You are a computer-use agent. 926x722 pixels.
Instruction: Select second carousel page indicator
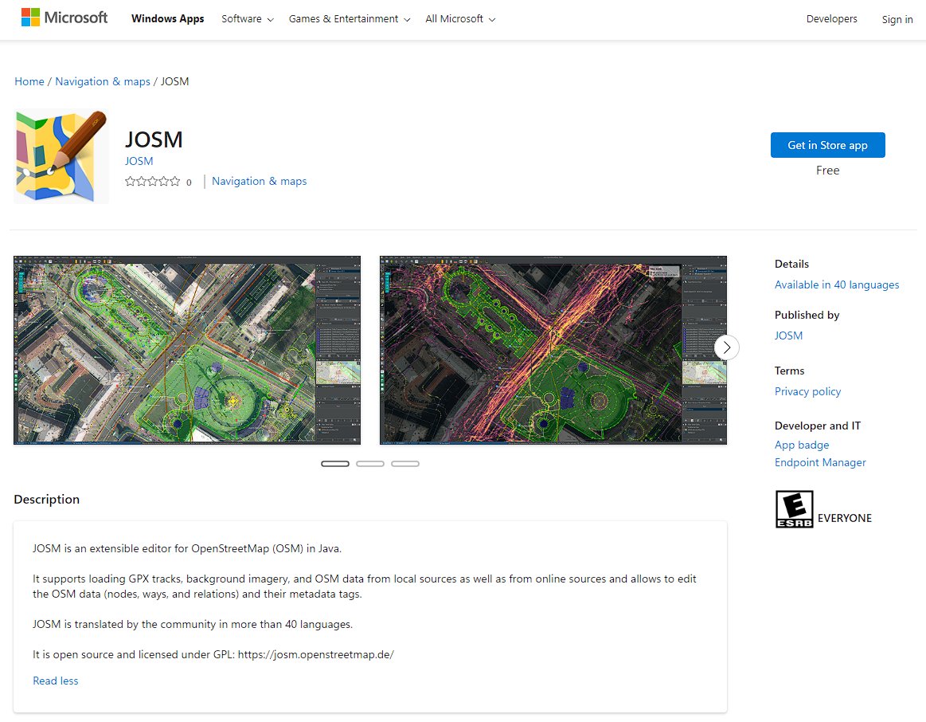click(x=370, y=464)
